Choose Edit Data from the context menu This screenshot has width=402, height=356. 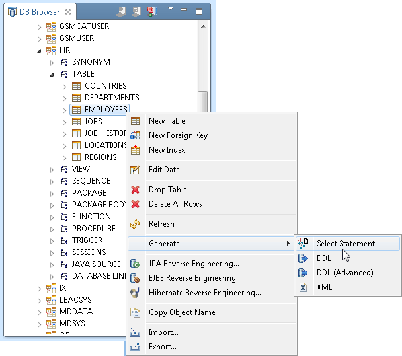point(164,170)
